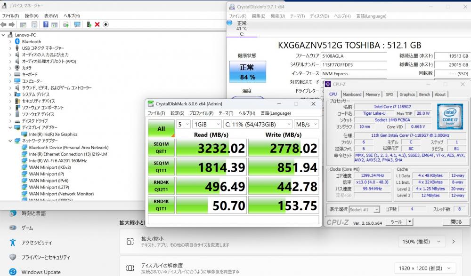Image resolution: width=471 pixels, height=276 pixels.
Task: Open the 拡大/縮小 details chevron
Action: pyautogui.click(x=453, y=242)
